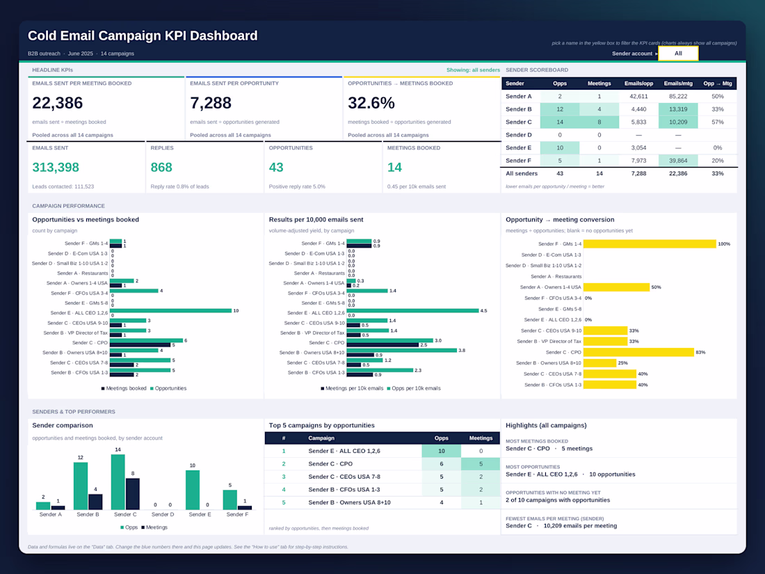765x574 pixels.
Task: Select the "10,209 emails per meeting" highlight
Action: (x=580, y=526)
